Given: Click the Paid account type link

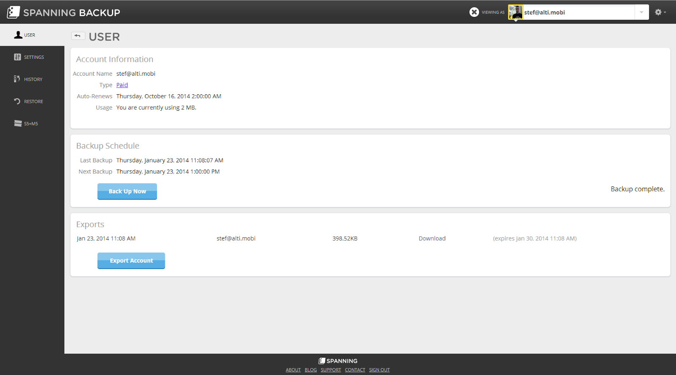Looking at the screenshot, I should [x=122, y=85].
